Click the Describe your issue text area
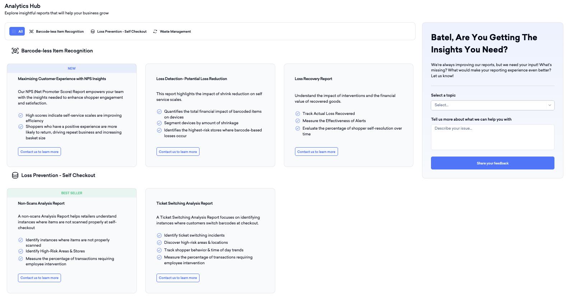 [492, 137]
